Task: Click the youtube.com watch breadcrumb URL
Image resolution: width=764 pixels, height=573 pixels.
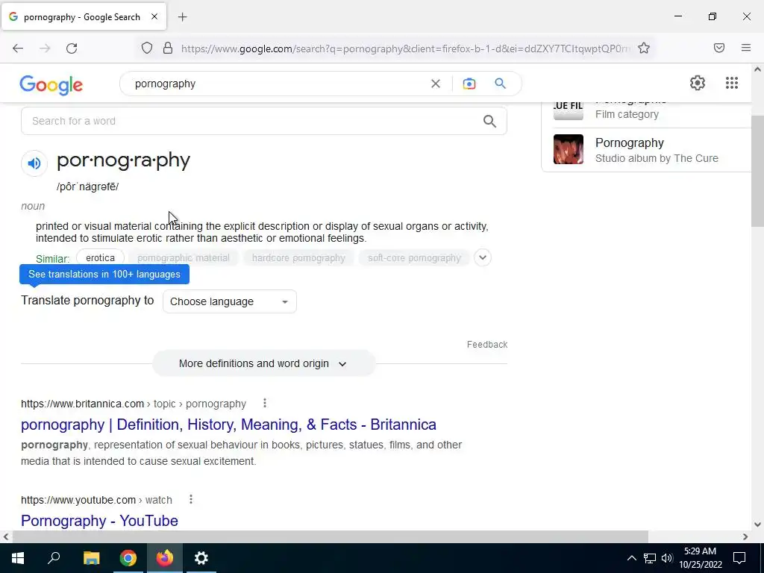Action: click(x=96, y=500)
